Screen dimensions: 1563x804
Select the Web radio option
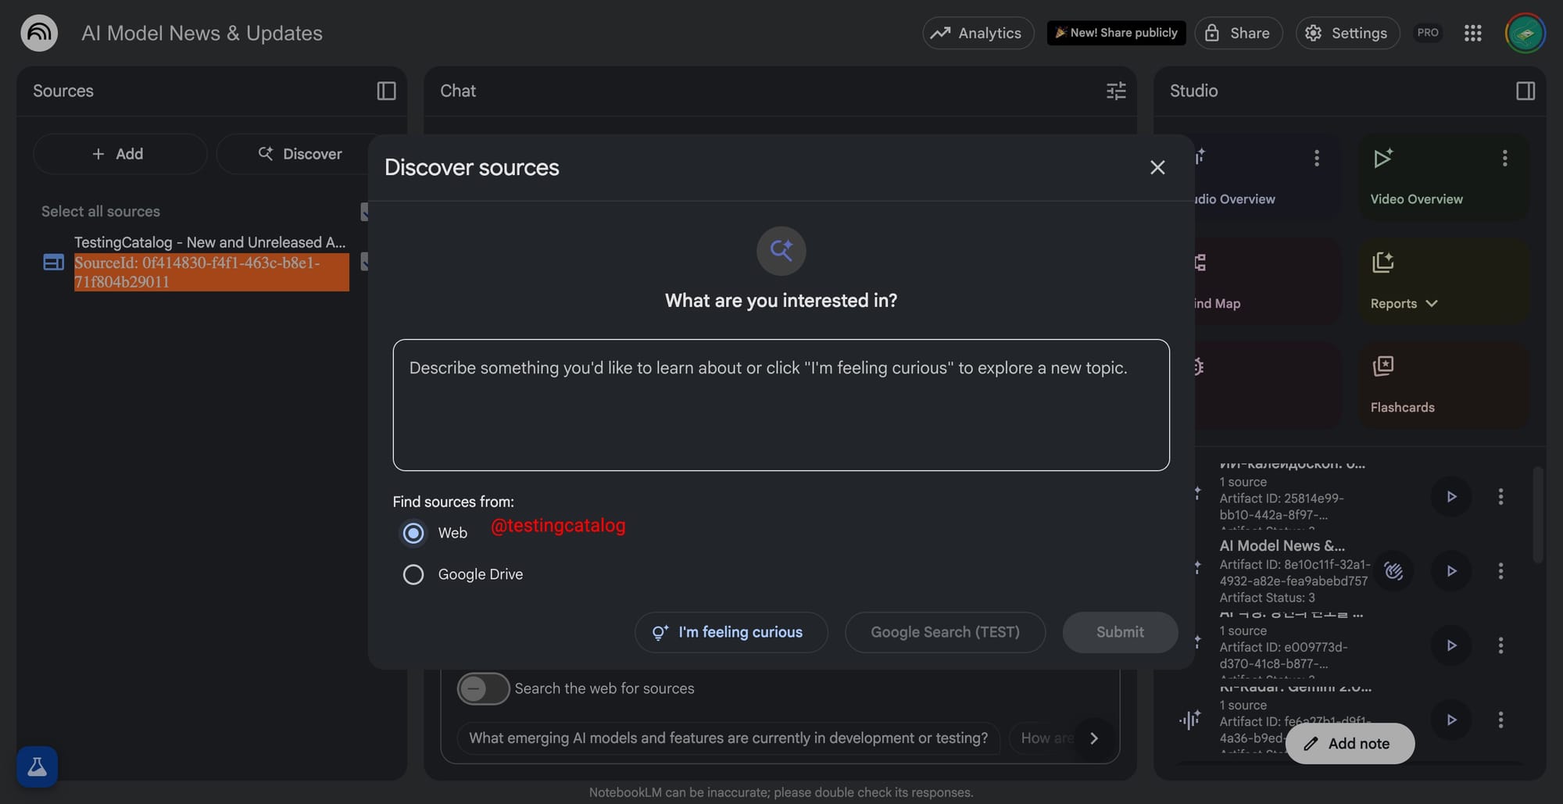pyautogui.click(x=413, y=533)
